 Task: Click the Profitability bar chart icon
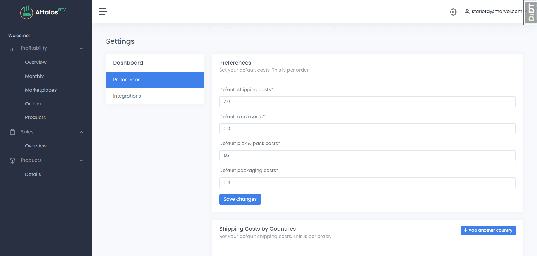point(12,48)
